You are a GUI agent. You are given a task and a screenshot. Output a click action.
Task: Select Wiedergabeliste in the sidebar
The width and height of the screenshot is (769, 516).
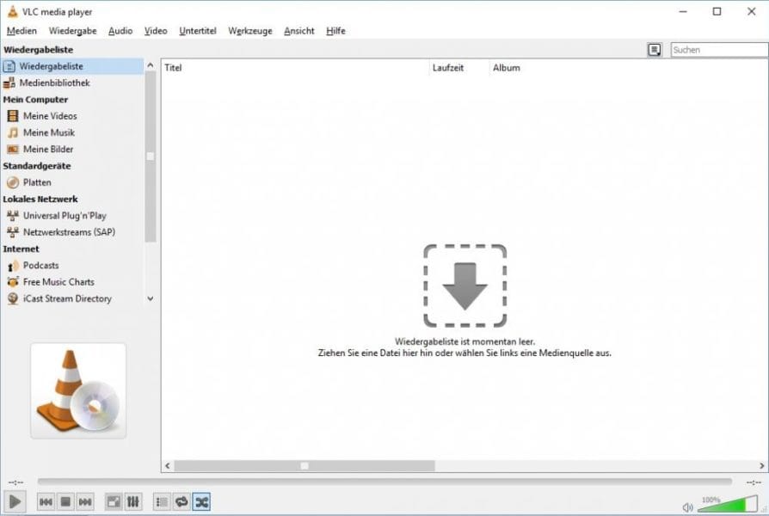tap(72, 66)
